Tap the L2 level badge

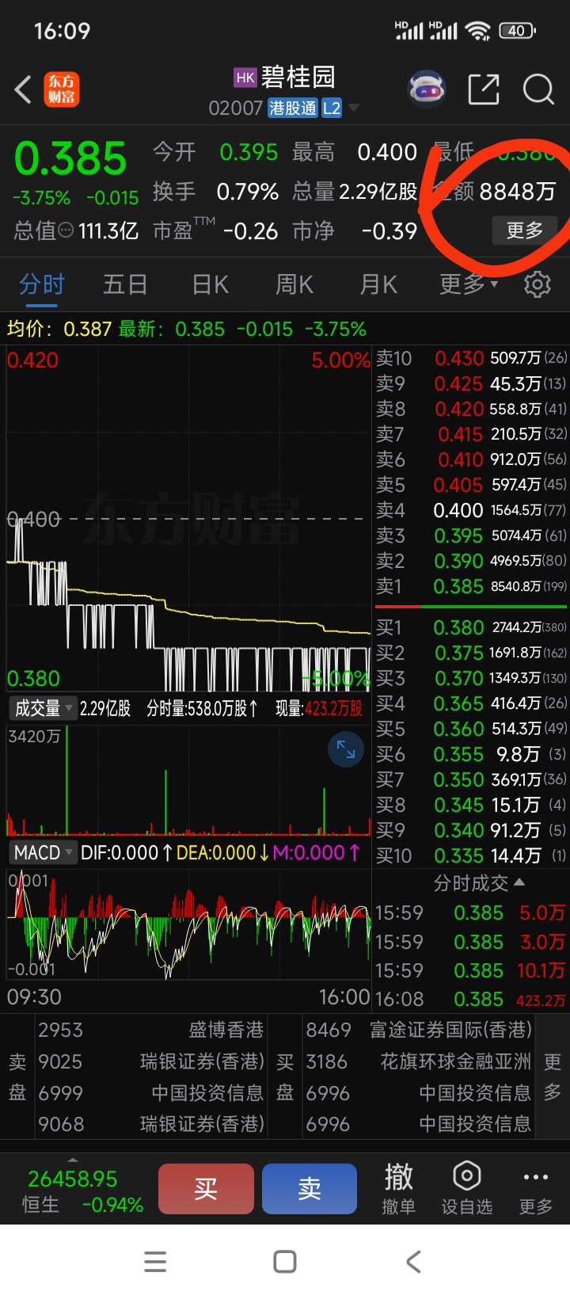332,108
